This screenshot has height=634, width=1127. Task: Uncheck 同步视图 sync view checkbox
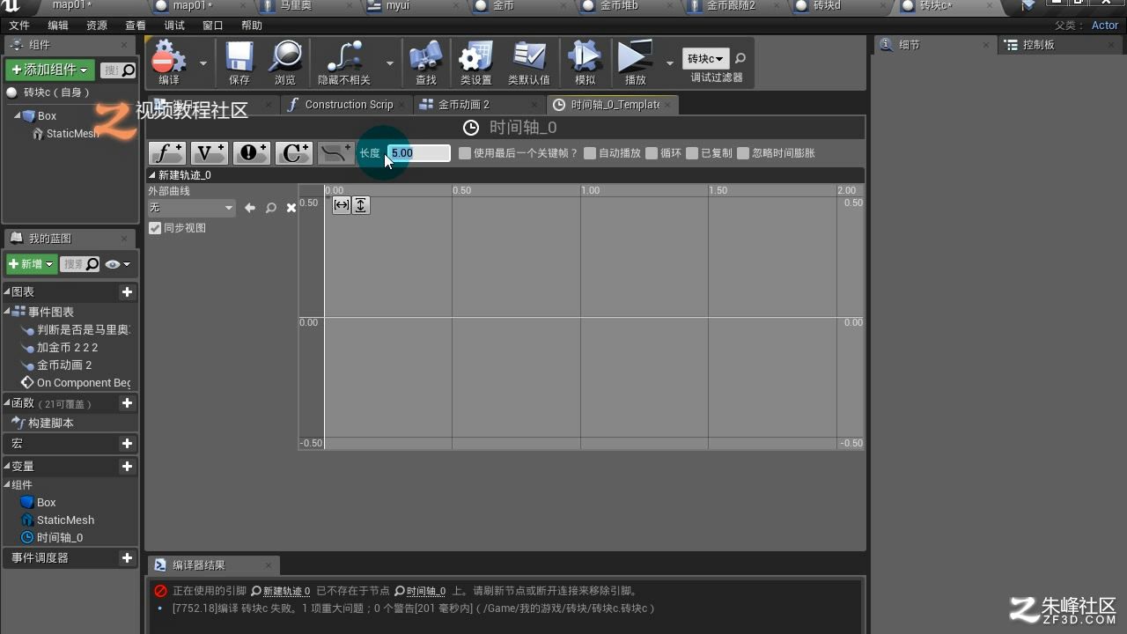(x=155, y=228)
